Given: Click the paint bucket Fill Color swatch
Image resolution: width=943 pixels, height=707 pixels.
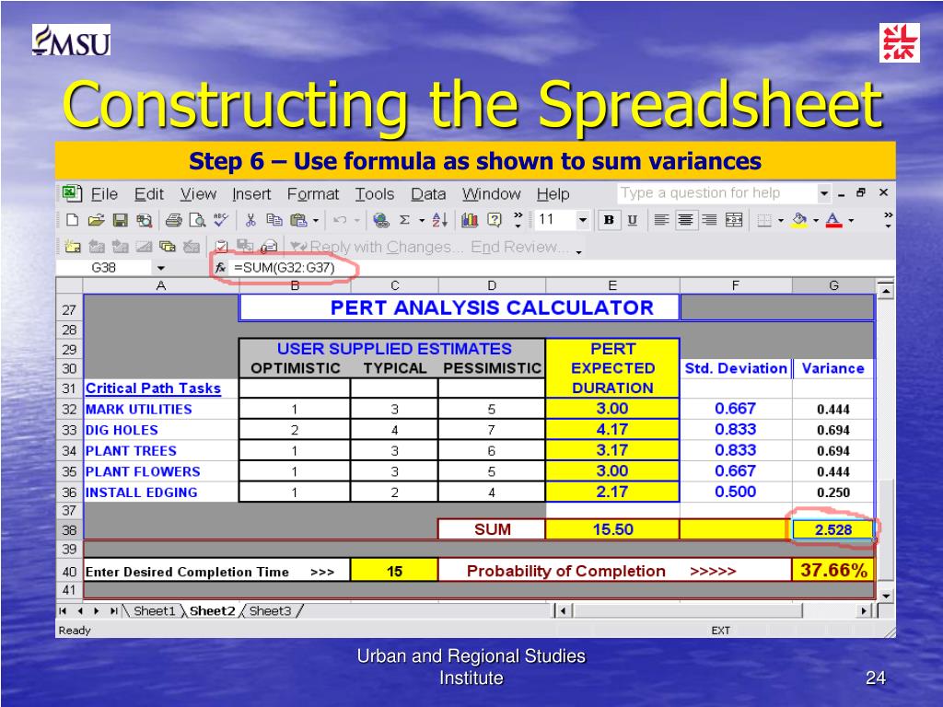Looking at the screenshot, I should tap(799, 220).
